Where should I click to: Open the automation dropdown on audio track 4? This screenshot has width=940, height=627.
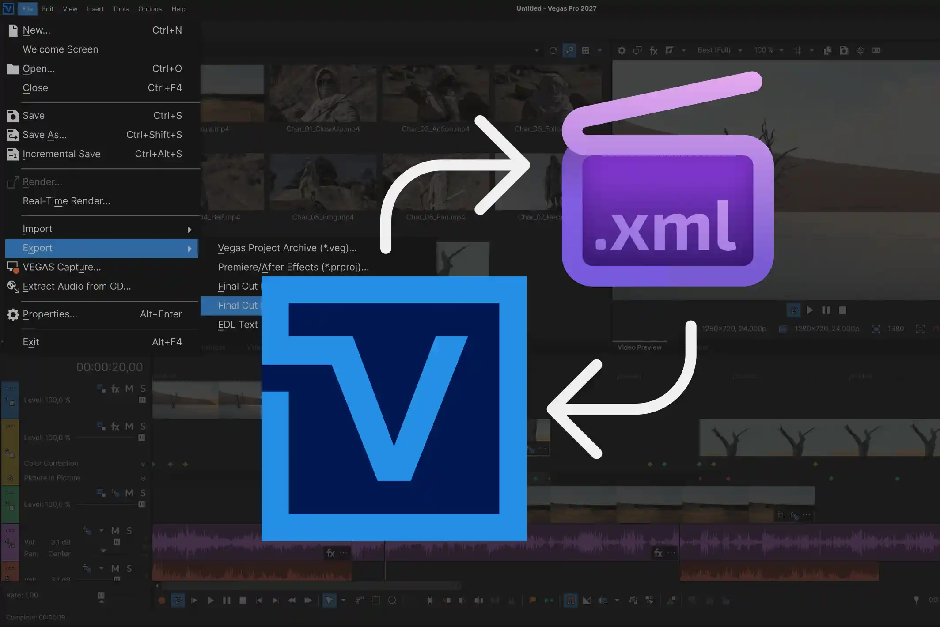(x=102, y=531)
